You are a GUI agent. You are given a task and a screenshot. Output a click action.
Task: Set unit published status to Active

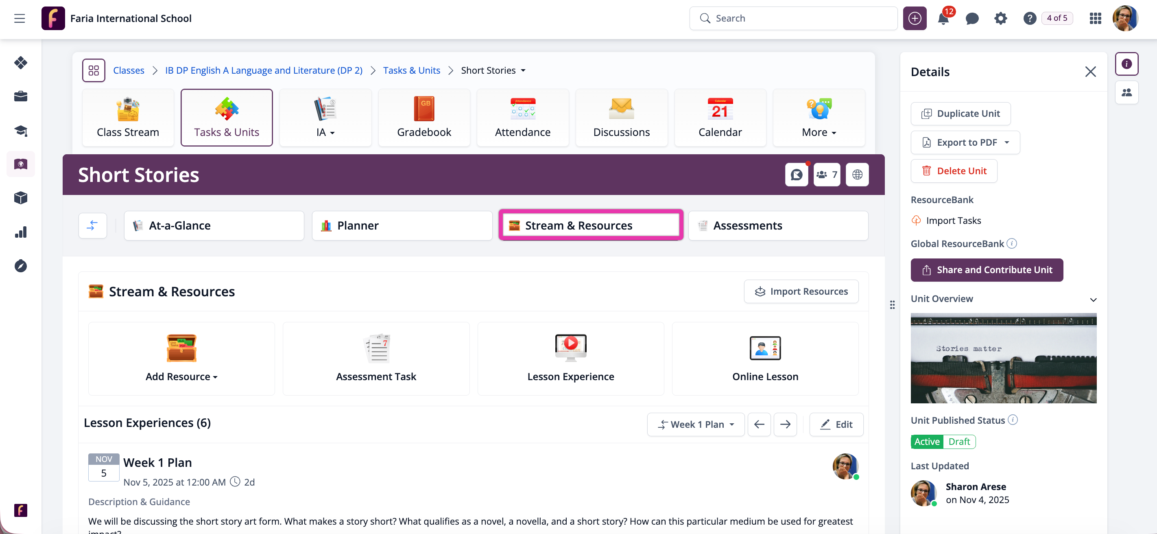pos(927,441)
